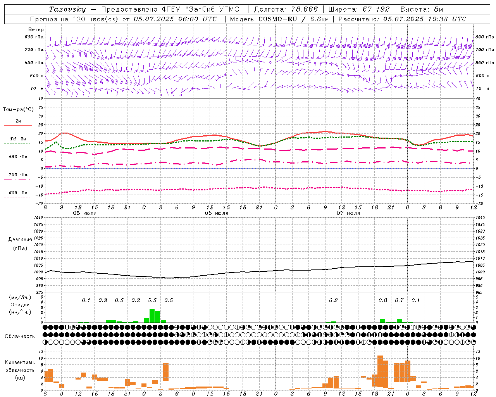Click the 07 июля date label
496x397 pixels.
click(x=348, y=213)
